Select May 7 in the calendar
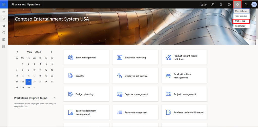 tap(17, 70)
